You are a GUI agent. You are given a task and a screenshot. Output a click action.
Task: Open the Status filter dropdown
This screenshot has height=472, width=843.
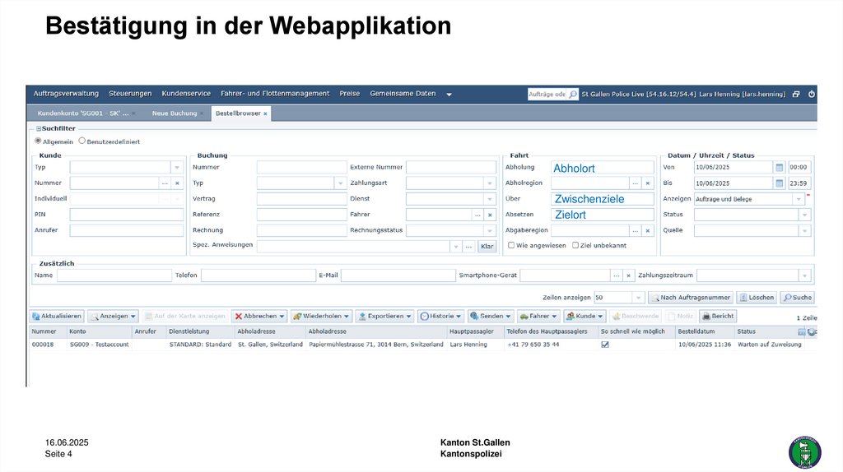point(804,215)
